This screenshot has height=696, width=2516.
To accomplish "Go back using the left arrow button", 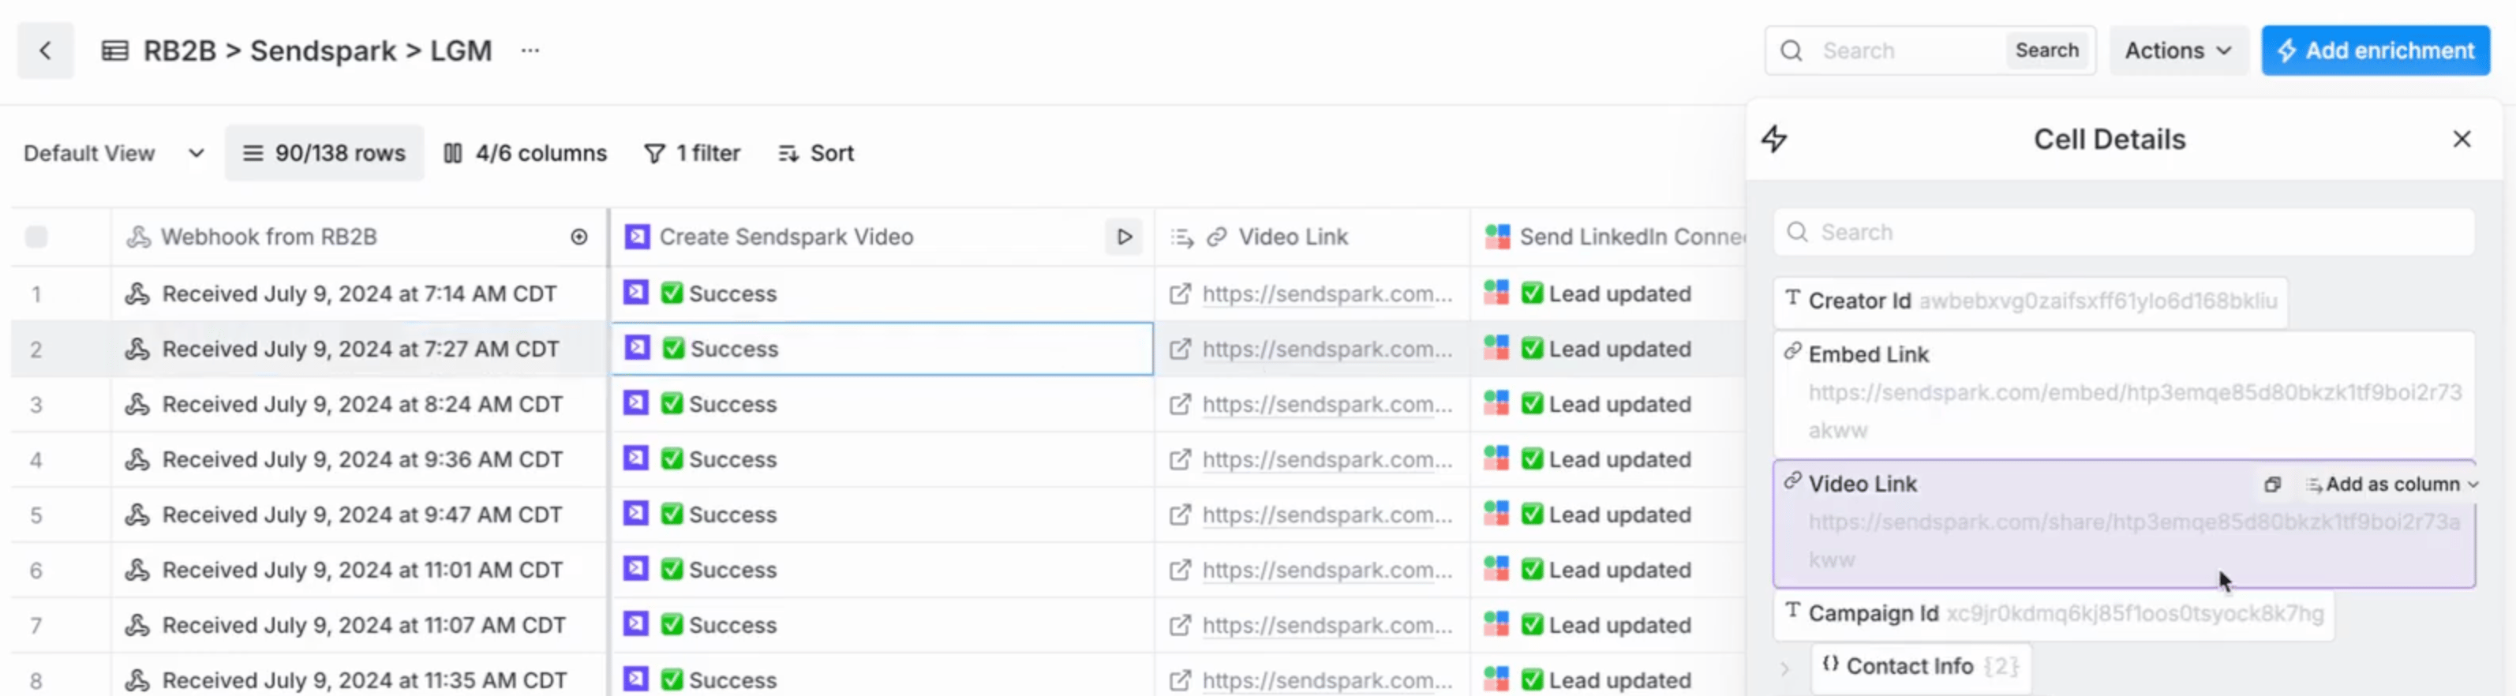I will (45, 51).
